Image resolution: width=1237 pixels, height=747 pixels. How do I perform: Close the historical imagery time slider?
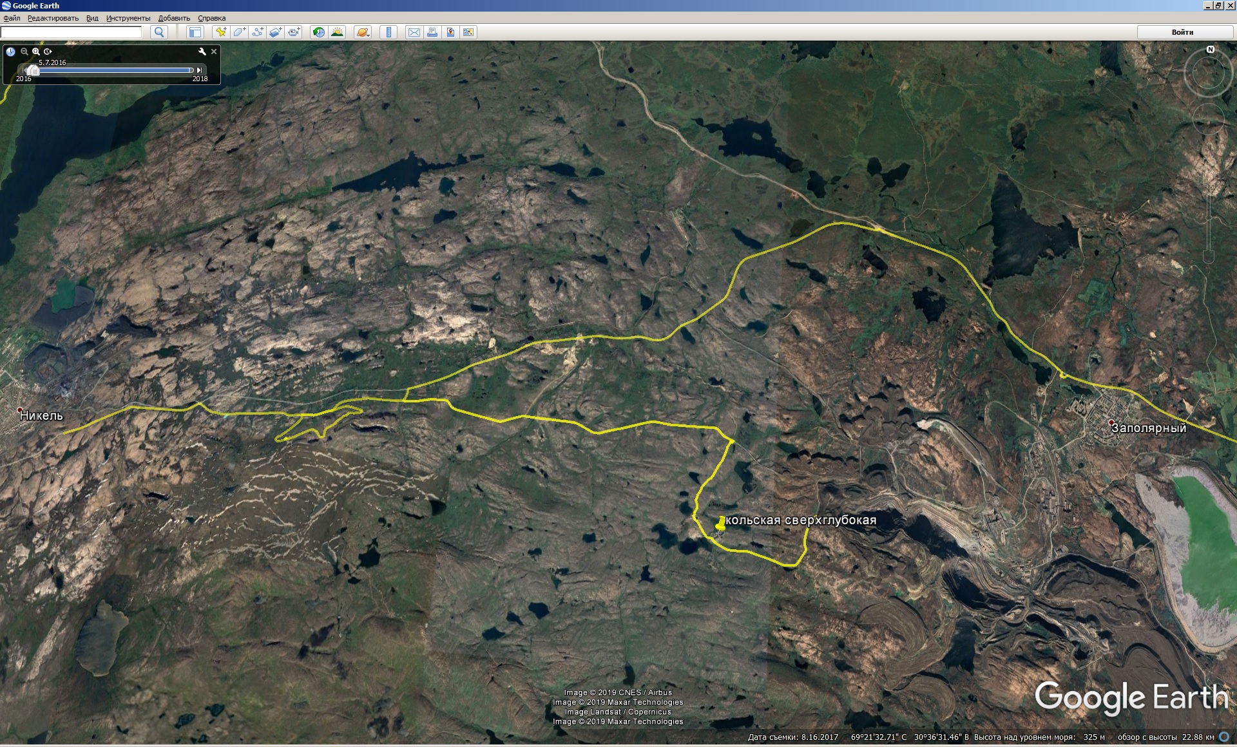214,52
